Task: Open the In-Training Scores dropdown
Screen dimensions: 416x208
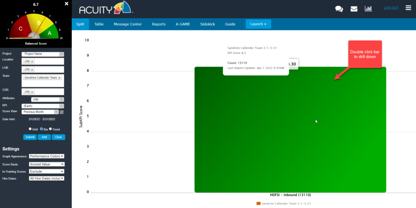Action: tap(46, 171)
